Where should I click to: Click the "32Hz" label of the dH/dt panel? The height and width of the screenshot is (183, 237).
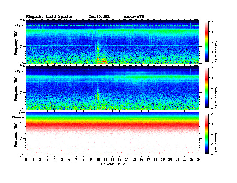tap(22, 20)
